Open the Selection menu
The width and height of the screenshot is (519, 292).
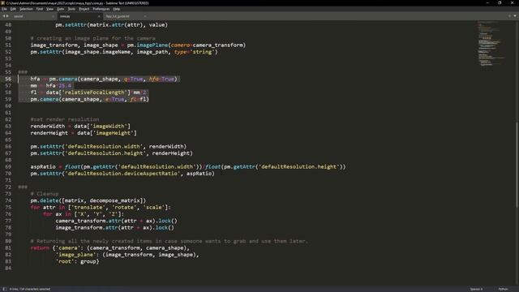(26, 9)
